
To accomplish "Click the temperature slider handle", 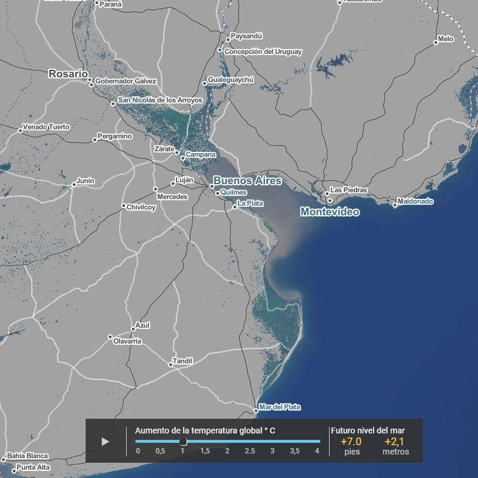I will tap(183, 442).
